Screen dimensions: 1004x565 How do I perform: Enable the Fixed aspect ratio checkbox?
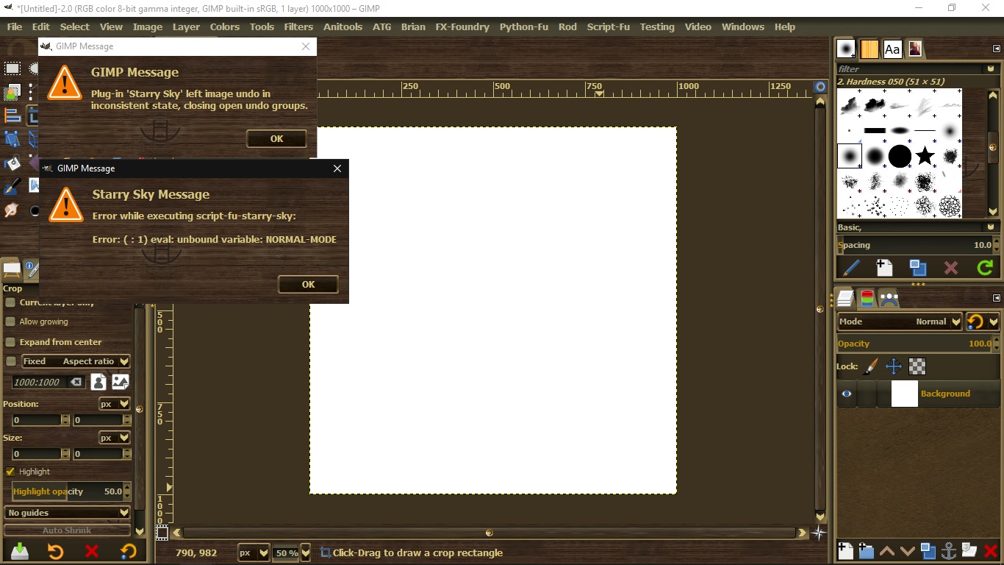[x=10, y=361]
